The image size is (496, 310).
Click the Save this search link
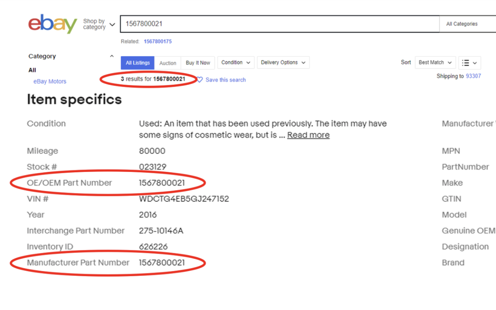[x=226, y=80]
